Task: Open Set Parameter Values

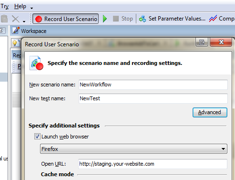Action: click(x=172, y=19)
